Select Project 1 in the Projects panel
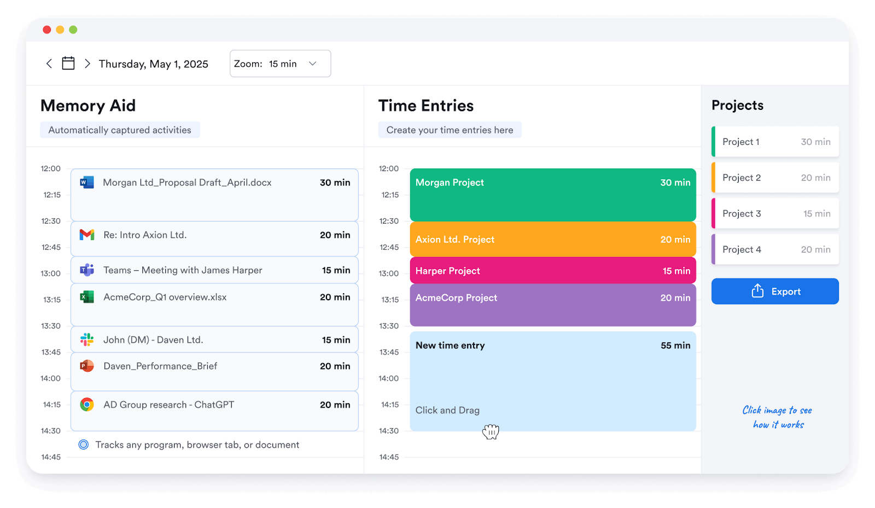This screenshot has height=508, width=875. tap(774, 141)
